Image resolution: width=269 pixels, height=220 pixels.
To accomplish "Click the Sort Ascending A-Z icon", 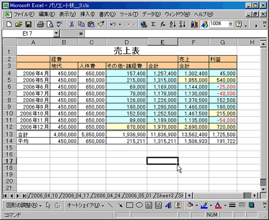I will [x=173, y=24].
